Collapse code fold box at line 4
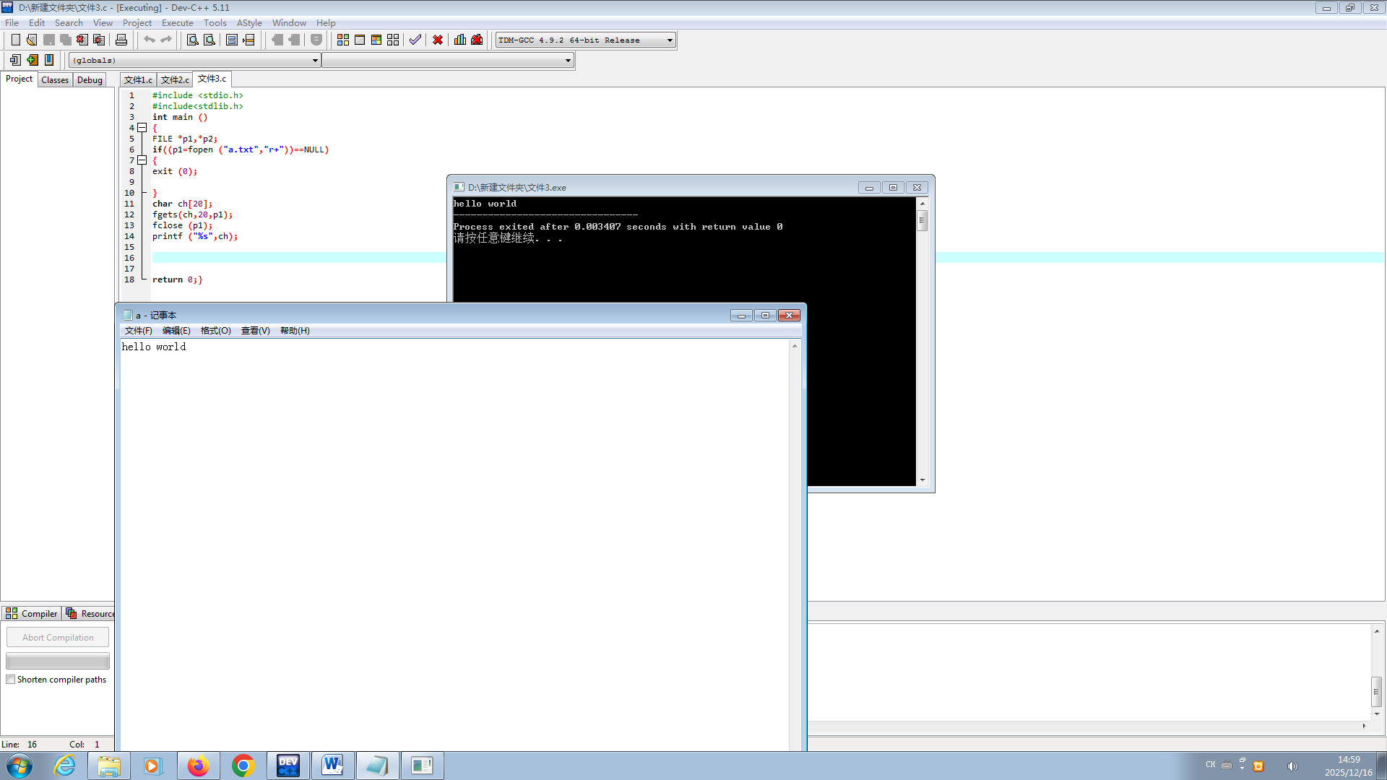The width and height of the screenshot is (1387, 780). pos(142,128)
